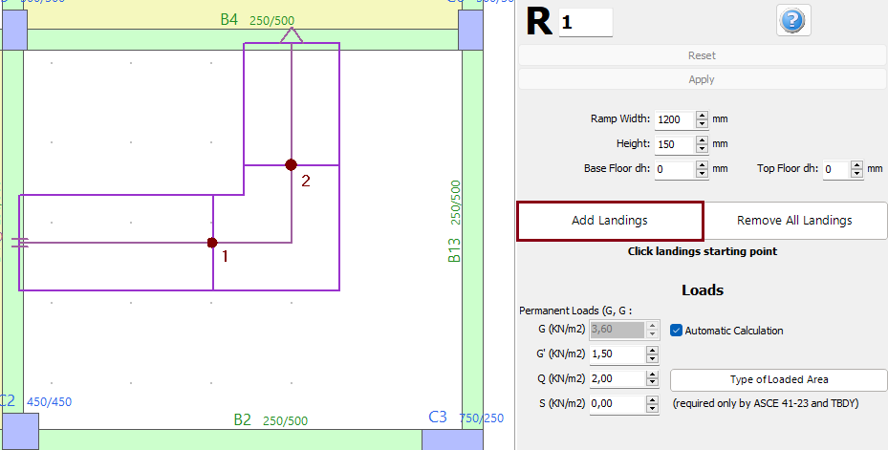Click the S (KN/m2) input field

click(617, 404)
